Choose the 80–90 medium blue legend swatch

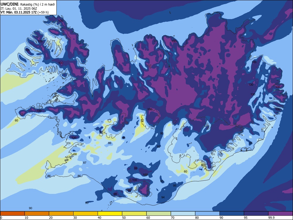tap(207, 214)
